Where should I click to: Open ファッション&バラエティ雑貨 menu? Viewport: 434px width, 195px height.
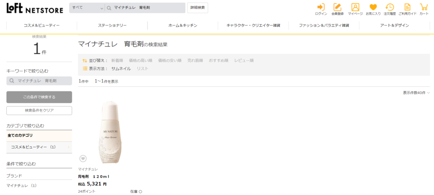(x=324, y=25)
